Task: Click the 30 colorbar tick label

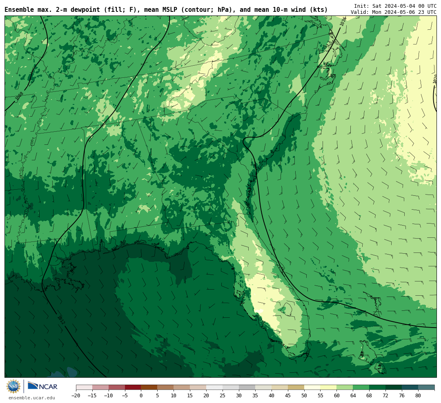Action: click(239, 395)
